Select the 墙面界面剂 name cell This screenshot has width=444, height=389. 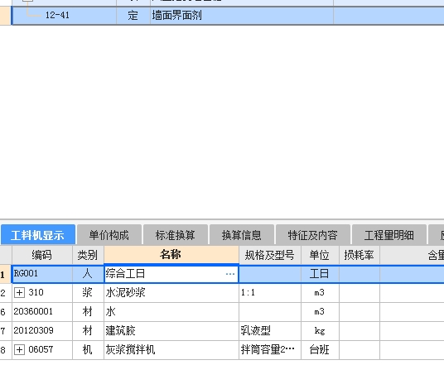point(242,15)
